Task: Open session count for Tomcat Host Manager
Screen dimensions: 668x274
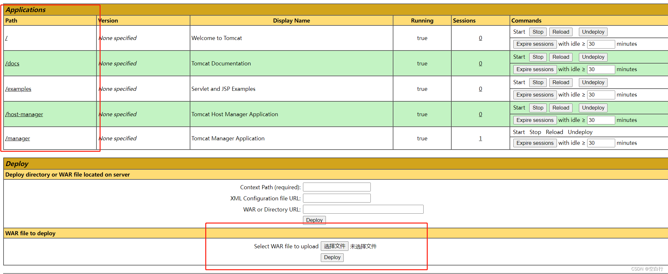Action: click(481, 114)
